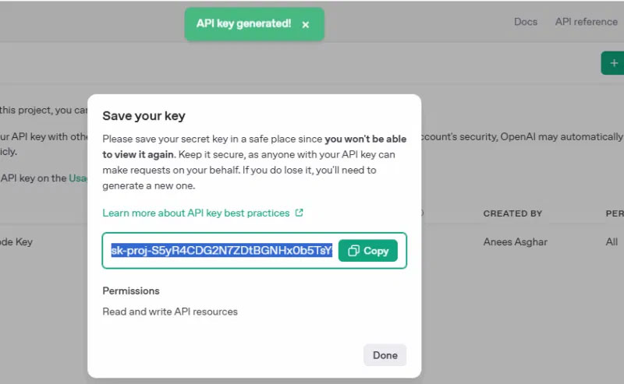Click the "All" permissions cell in table
Screen dimensions: 624x384
click(x=612, y=242)
